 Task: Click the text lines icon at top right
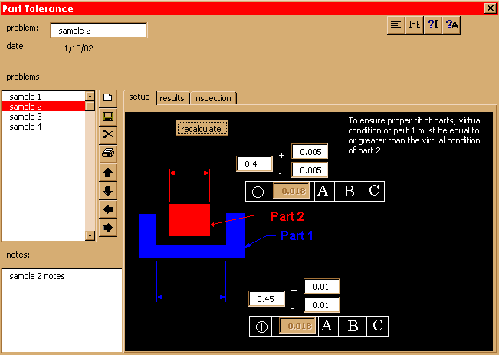(x=396, y=25)
